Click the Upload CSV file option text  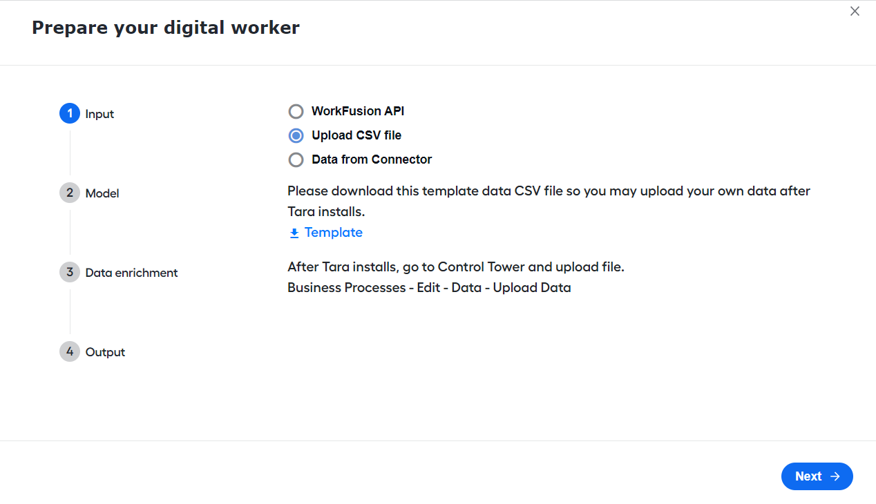click(x=356, y=135)
